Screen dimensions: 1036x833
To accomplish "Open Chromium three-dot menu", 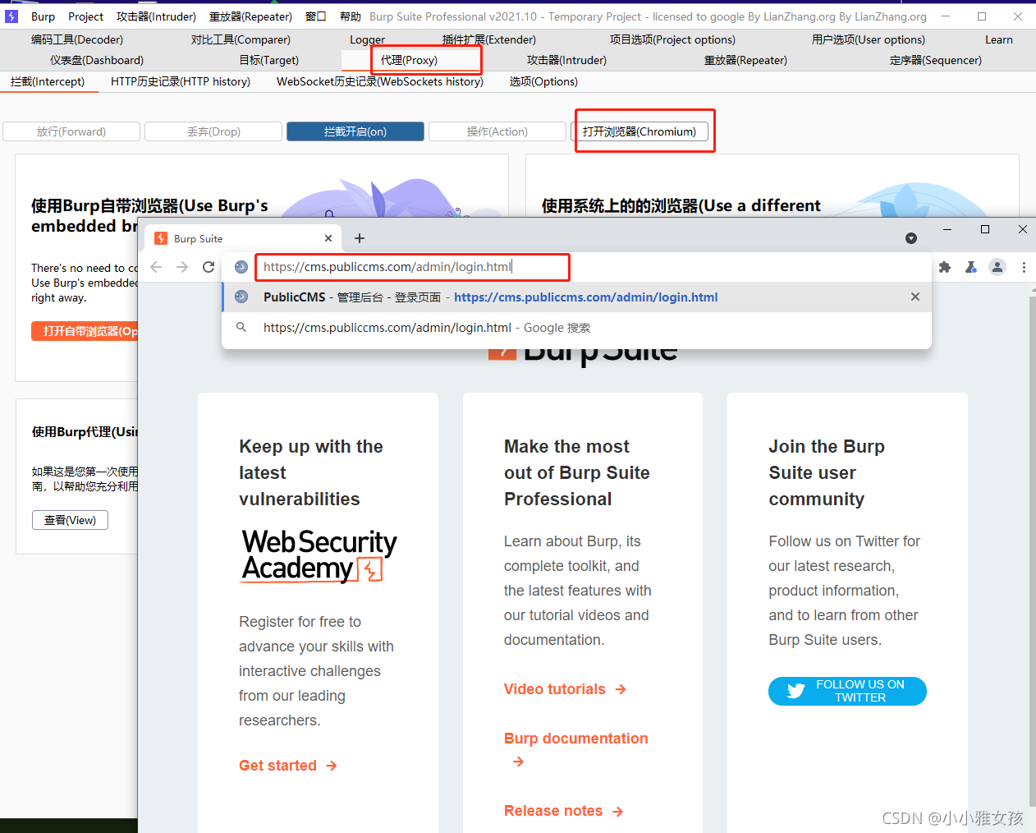I will click(1024, 267).
